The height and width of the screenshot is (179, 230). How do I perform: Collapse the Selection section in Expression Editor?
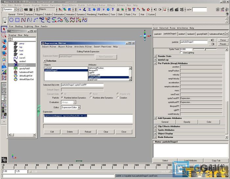45,61
